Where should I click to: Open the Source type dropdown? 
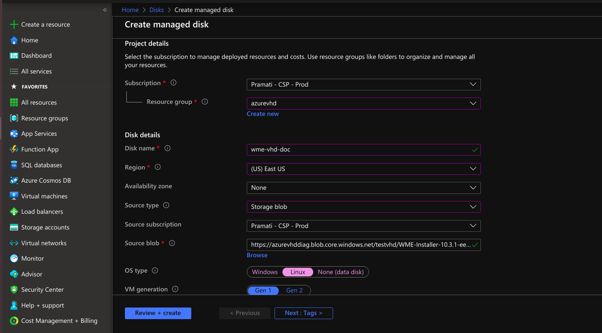[x=363, y=207]
